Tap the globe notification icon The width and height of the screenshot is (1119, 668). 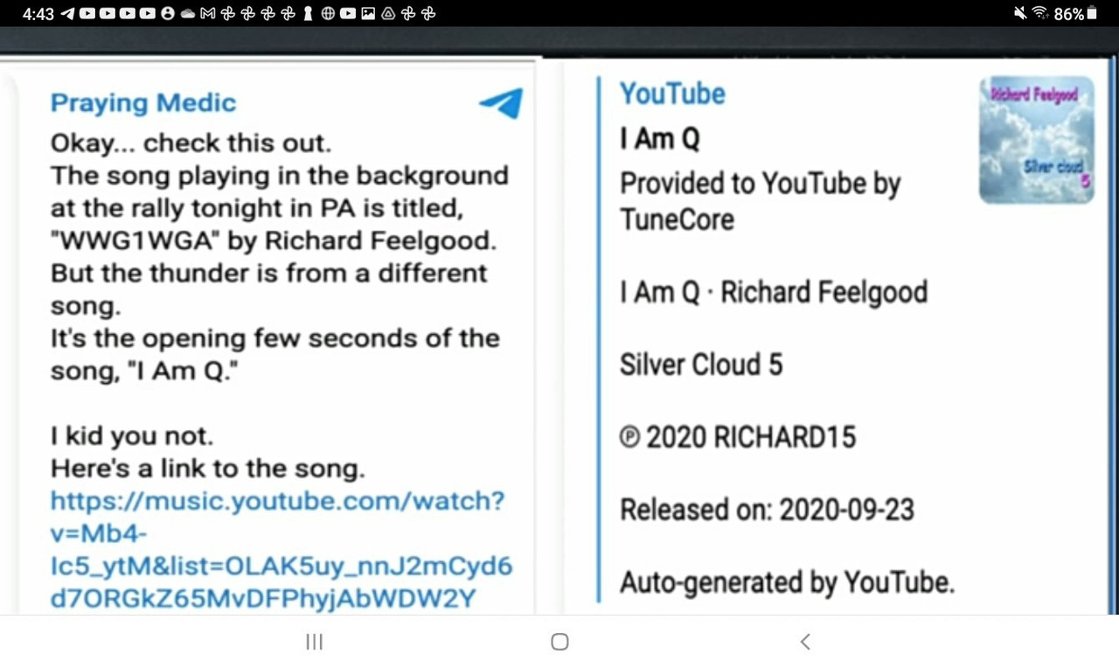pos(328,14)
